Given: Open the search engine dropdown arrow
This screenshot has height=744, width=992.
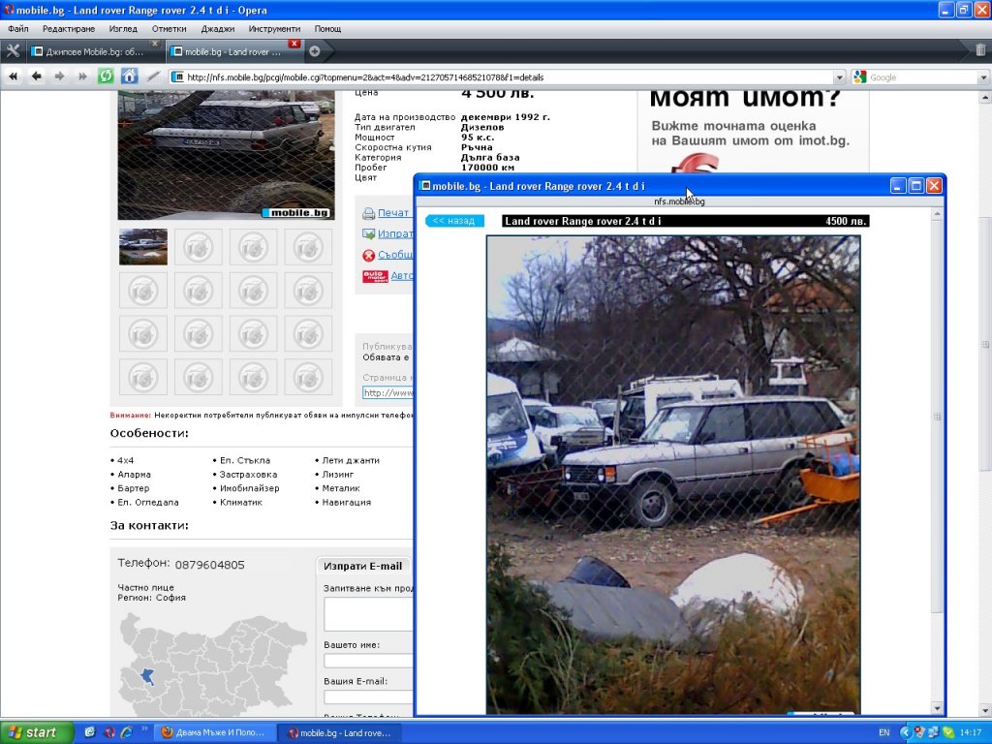Looking at the screenshot, I should [984, 77].
